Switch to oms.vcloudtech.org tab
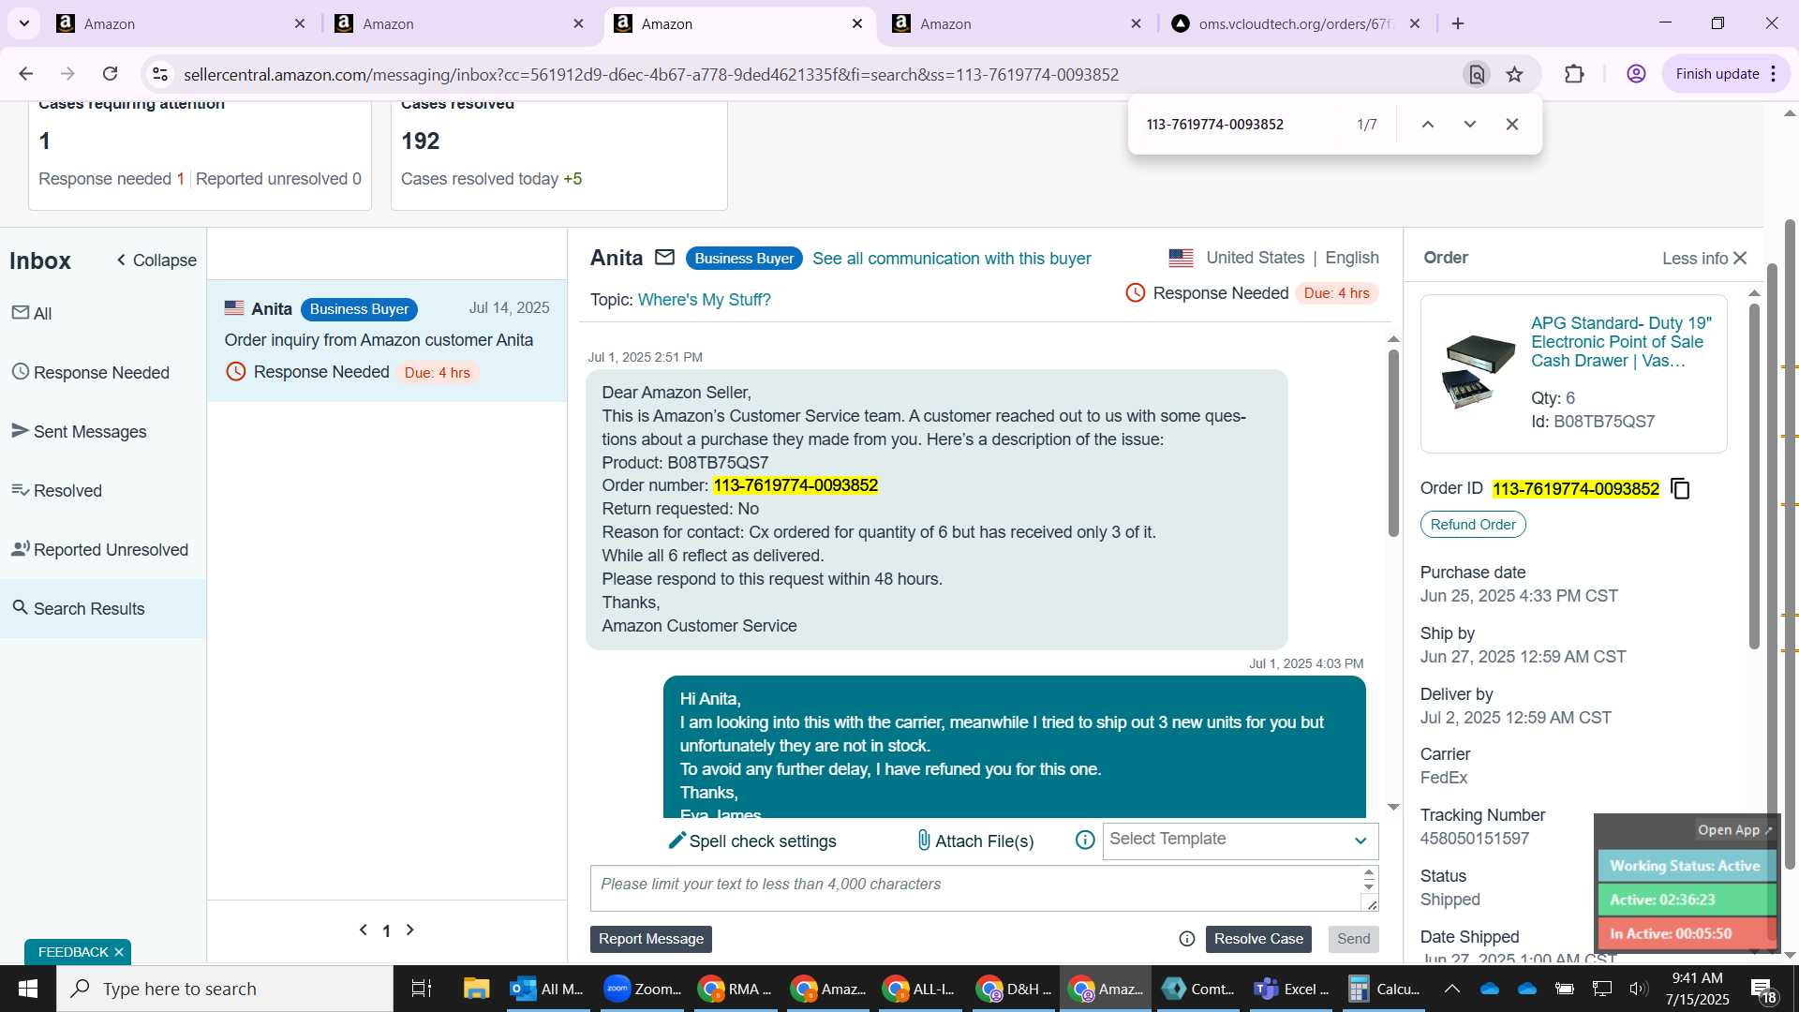 pos(1297,24)
